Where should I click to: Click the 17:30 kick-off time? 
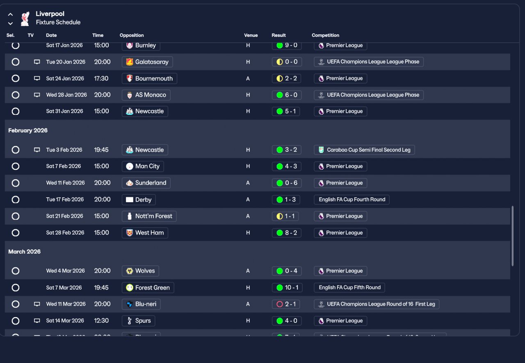[x=101, y=78]
